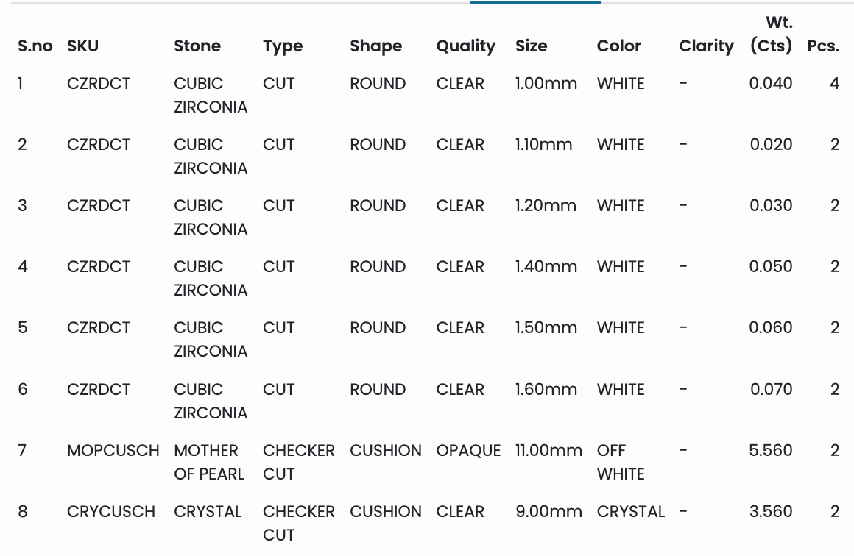Click the MOTHER OF PEARL stone cell
854x556 pixels.
(208, 462)
